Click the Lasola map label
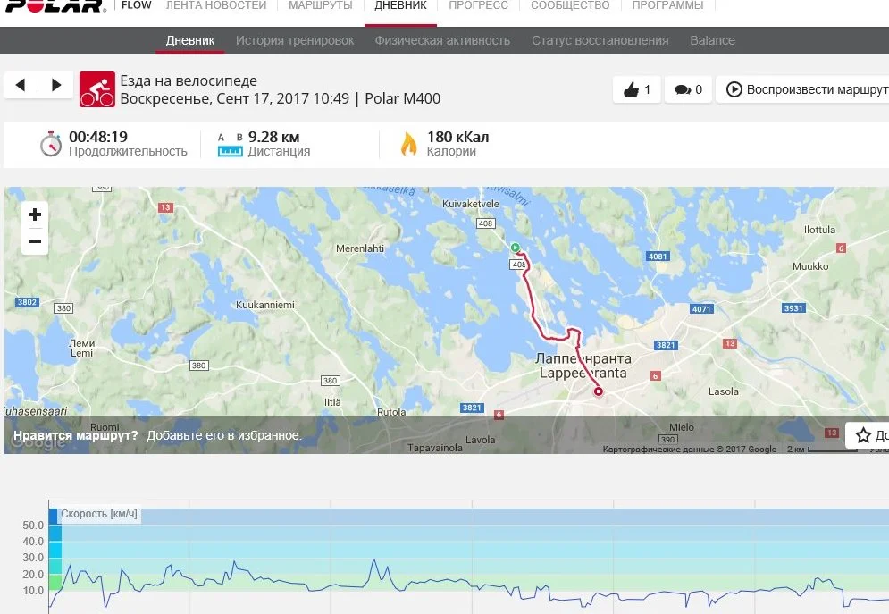889x614 pixels. [724, 391]
